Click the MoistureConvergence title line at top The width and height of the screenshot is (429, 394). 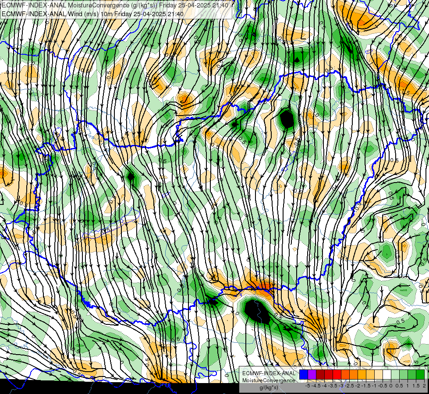coord(115,5)
